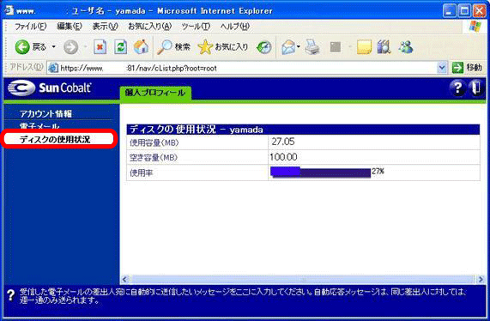Click the Sun Cobalt logo

tap(50, 88)
